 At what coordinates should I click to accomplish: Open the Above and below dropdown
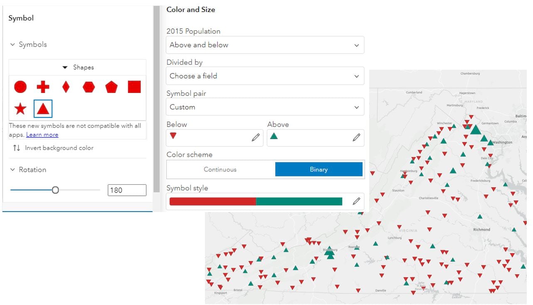[x=265, y=45]
